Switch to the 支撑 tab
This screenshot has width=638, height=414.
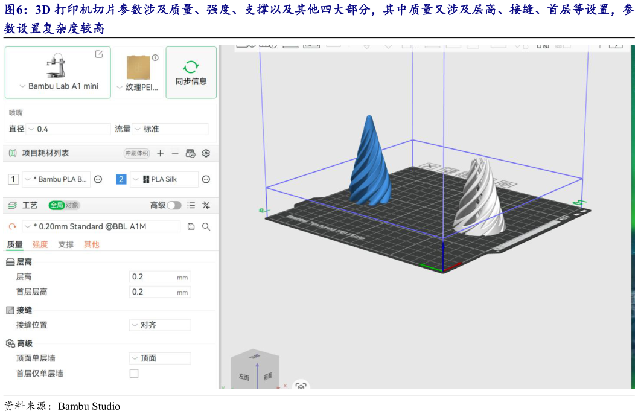pos(66,244)
